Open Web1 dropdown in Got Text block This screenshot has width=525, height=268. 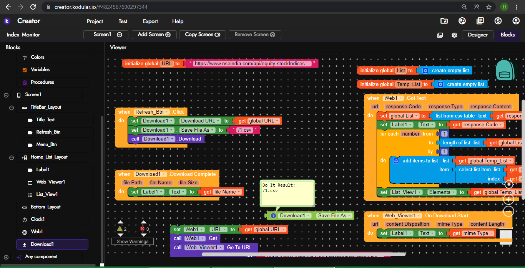click(393, 98)
